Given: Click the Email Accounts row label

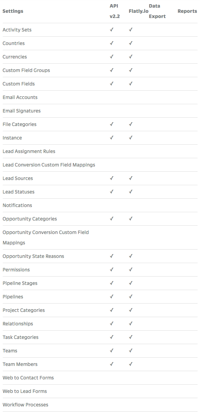Looking at the screenshot, I should [20, 97].
